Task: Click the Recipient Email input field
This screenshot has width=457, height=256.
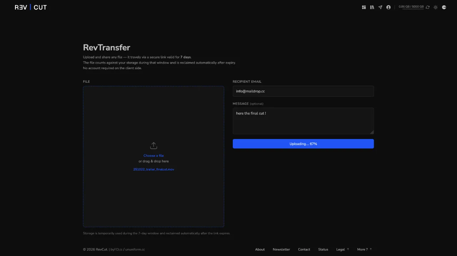Action: coord(303,91)
